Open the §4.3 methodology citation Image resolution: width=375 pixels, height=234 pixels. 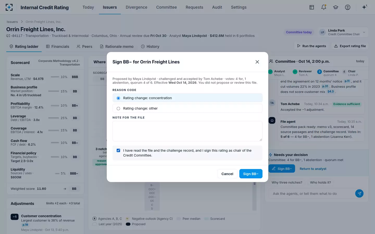330,92
